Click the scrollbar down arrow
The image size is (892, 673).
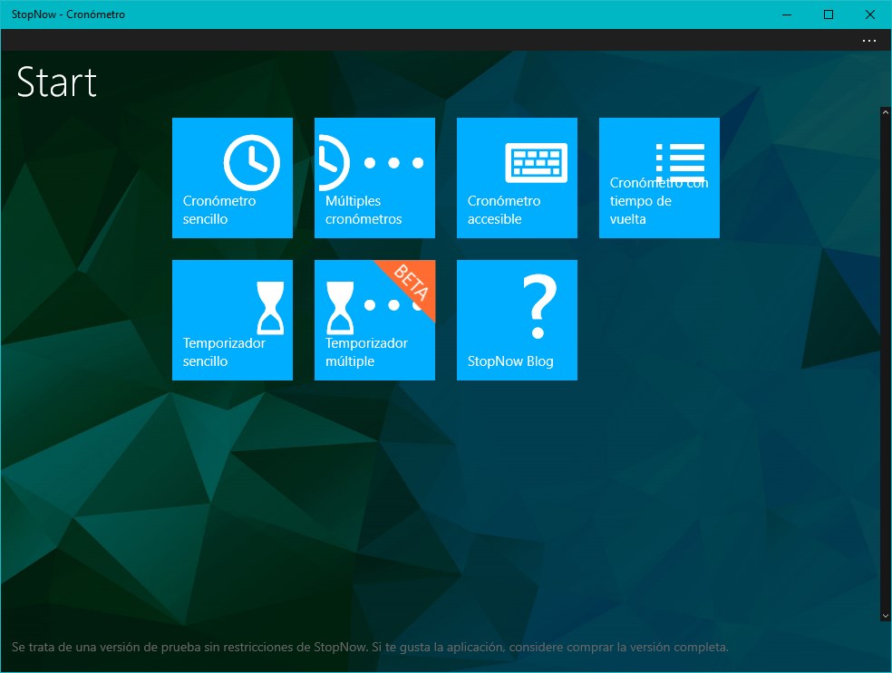[x=885, y=616]
